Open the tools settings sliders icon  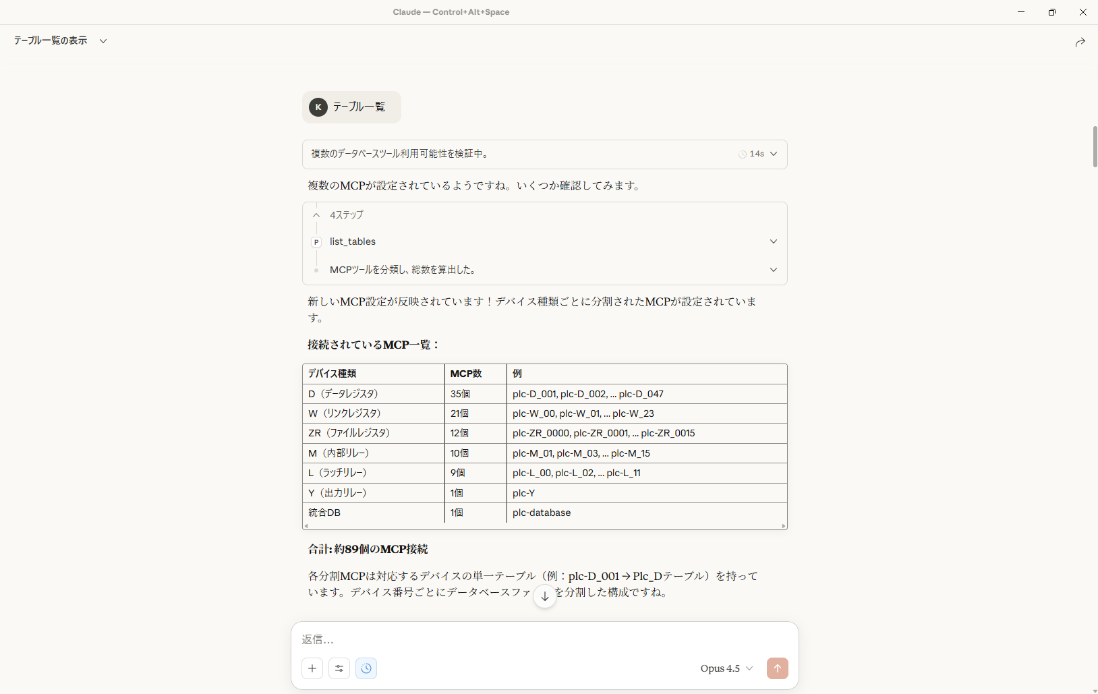(x=339, y=668)
